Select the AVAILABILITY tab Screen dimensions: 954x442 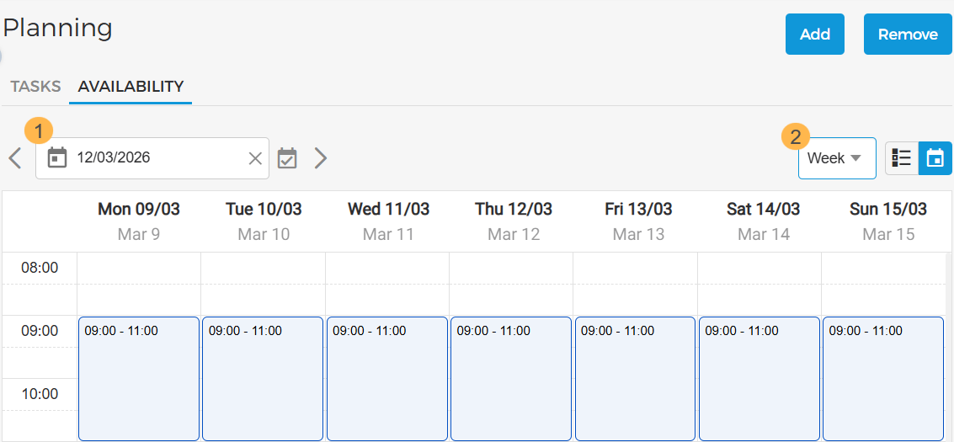tap(131, 87)
